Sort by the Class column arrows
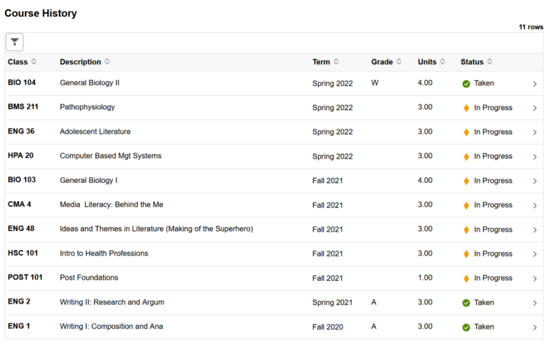Image resolution: width=549 pixels, height=348 pixels. pos(34,62)
